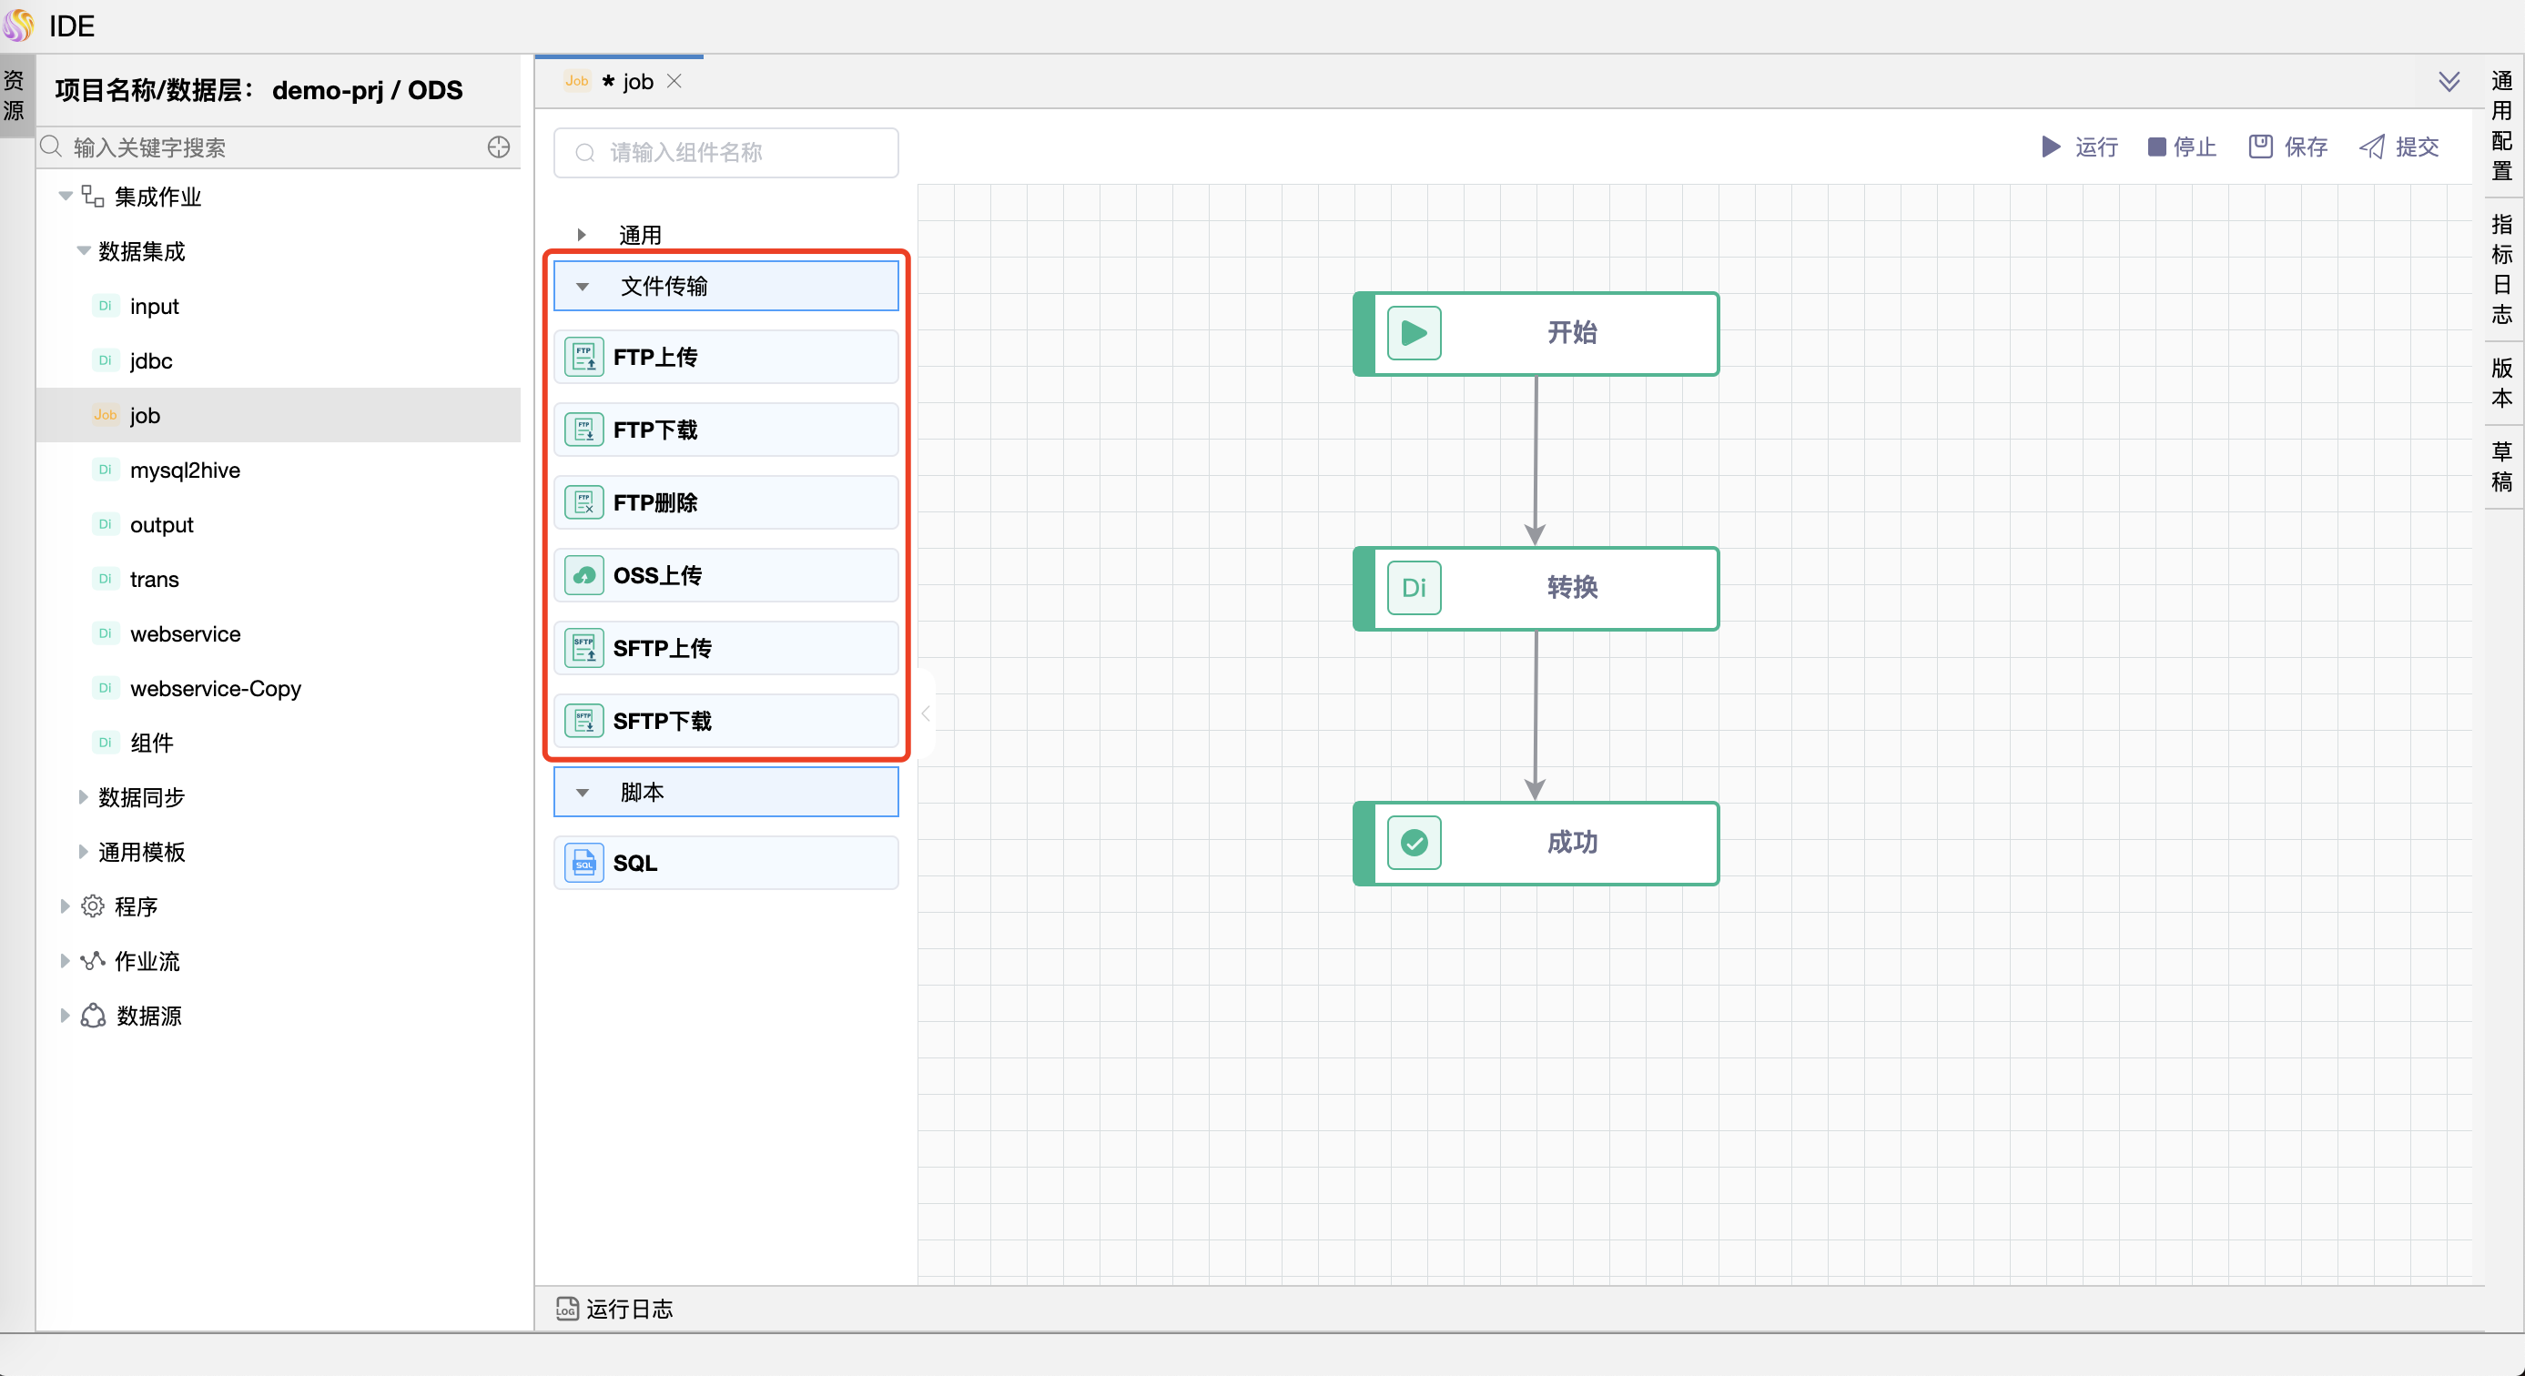Click the component name search field

click(725, 153)
